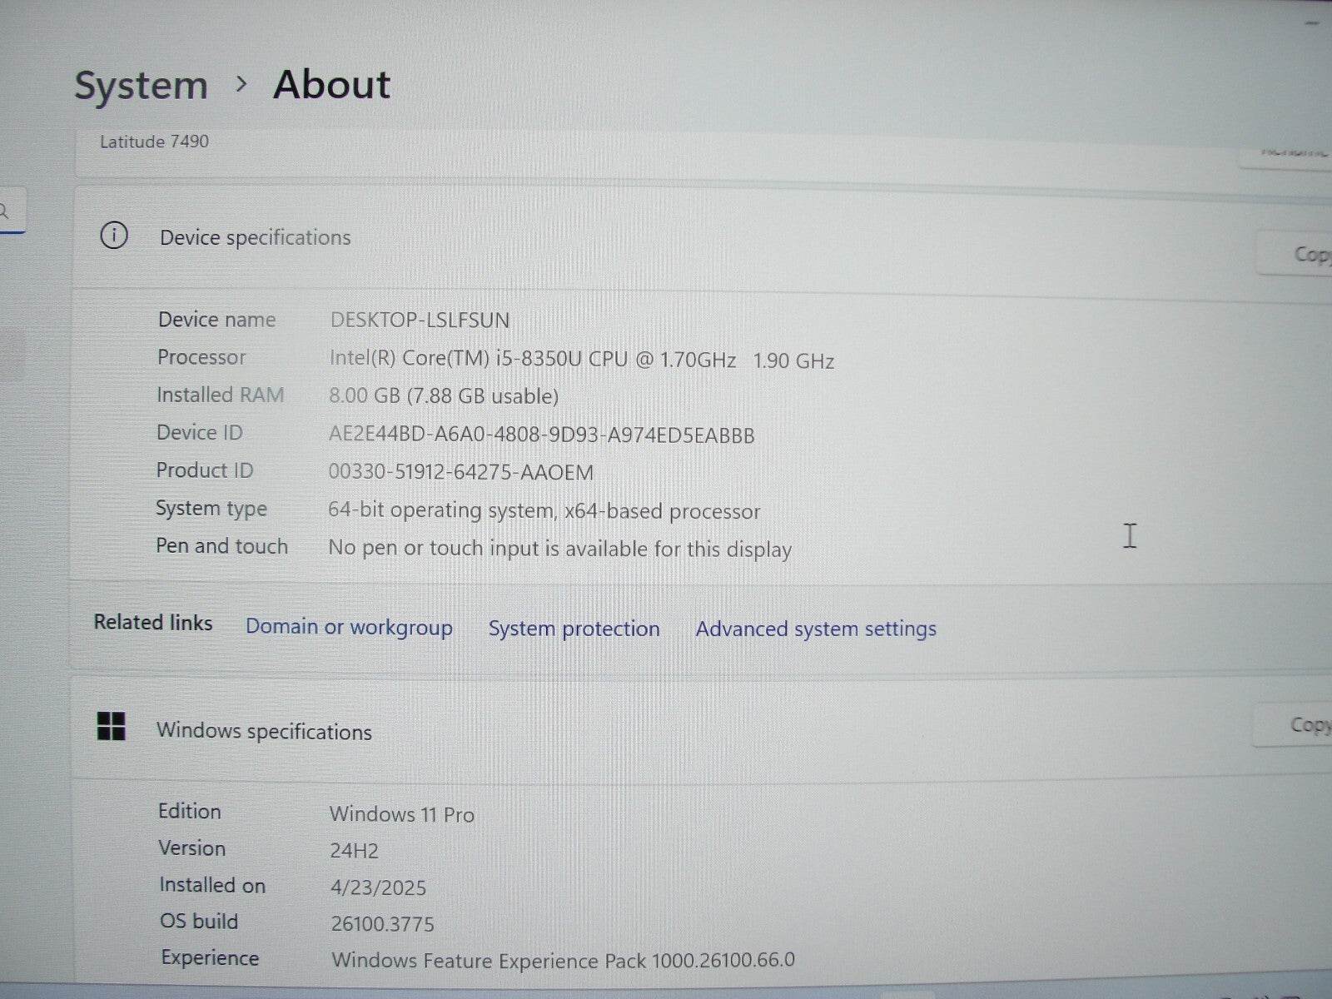The width and height of the screenshot is (1332, 999).
Task: Open Advanced system settings
Action: [x=815, y=629]
